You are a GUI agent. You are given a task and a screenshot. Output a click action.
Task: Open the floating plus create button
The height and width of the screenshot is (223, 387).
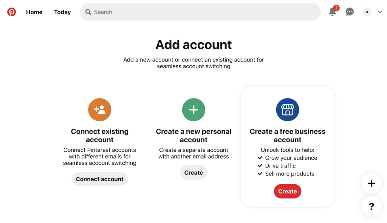click(371, 183)
